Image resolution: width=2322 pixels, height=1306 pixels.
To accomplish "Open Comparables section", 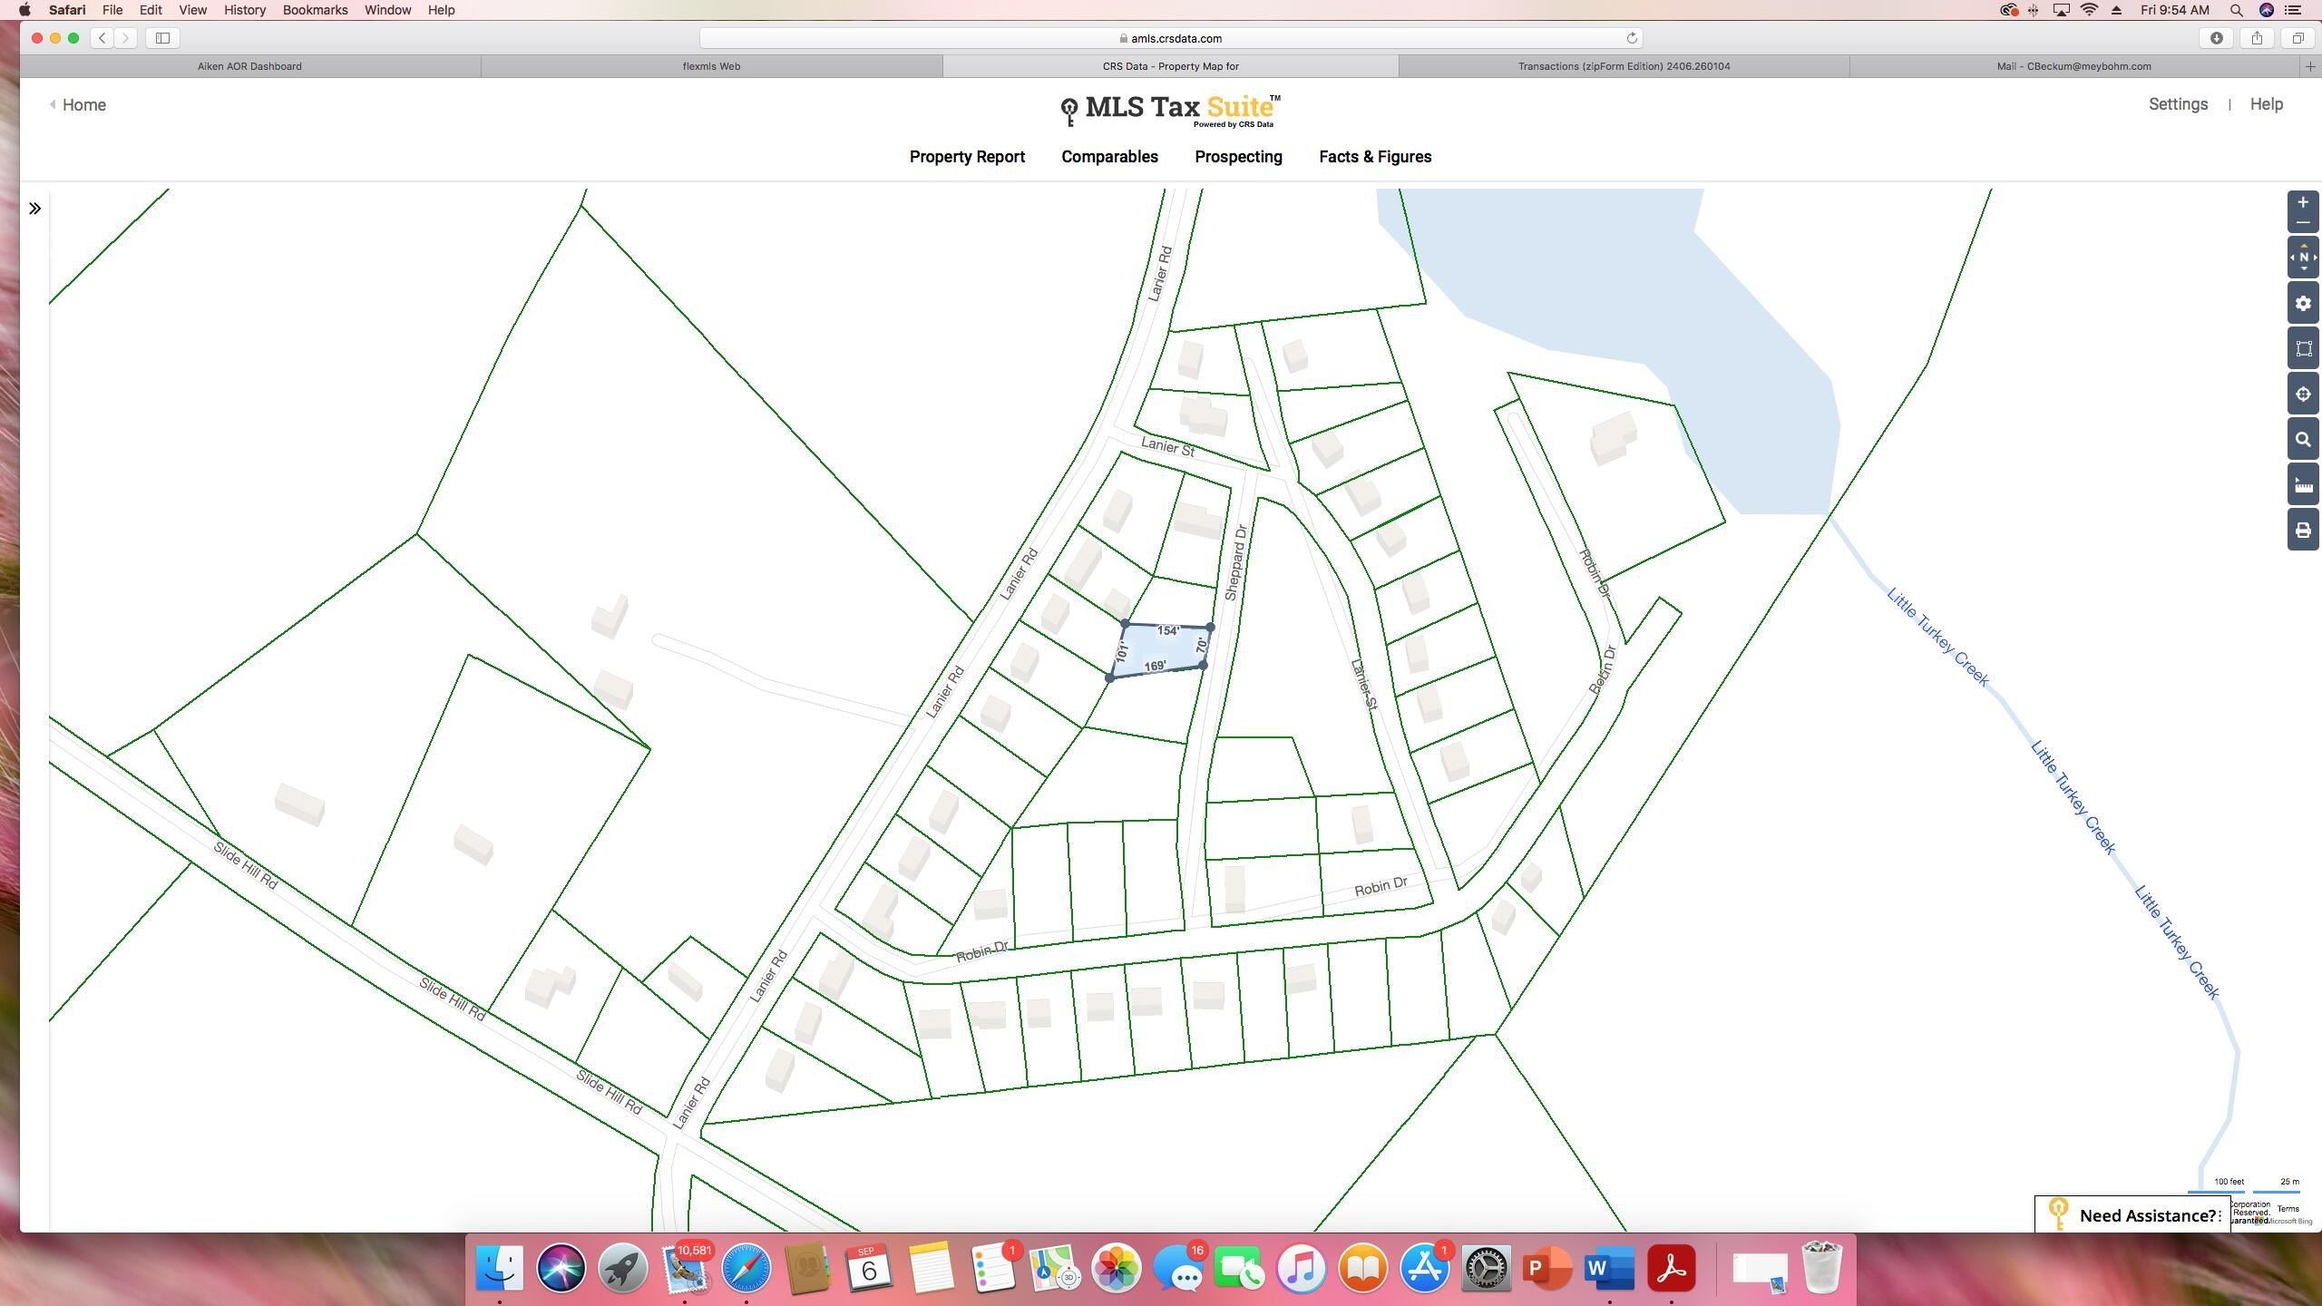I will pos(1109,157).
